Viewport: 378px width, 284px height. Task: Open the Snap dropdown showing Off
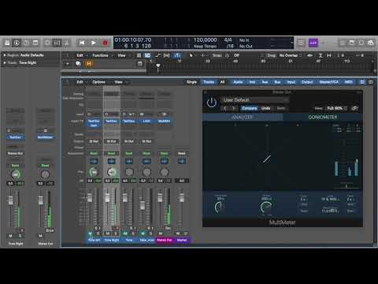(x=236, y=55)
